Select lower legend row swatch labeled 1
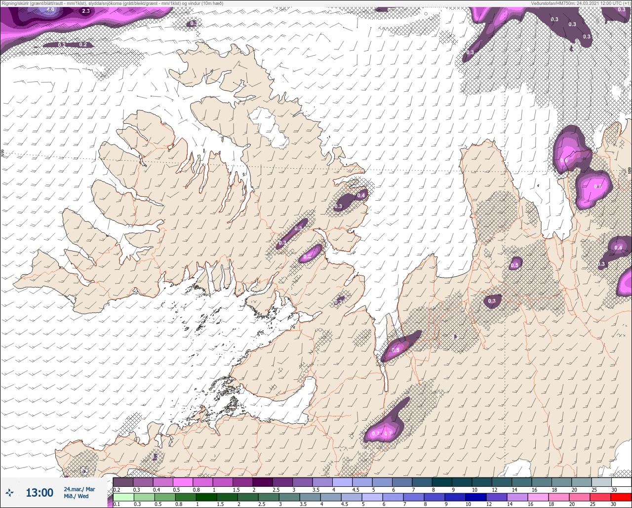This screenshot has height=508, width=632. tap(205, 497)
